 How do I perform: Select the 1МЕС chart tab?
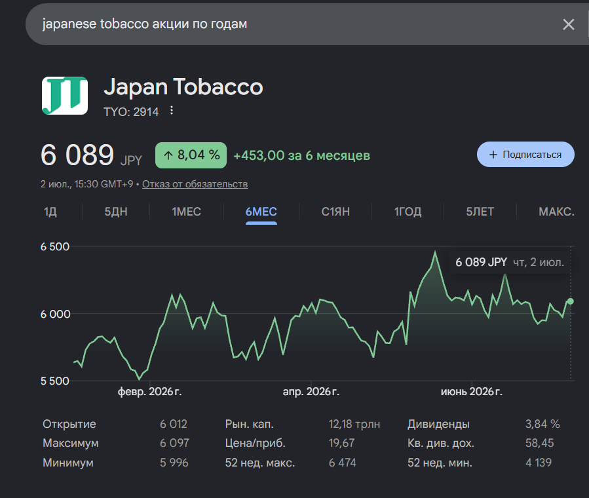[x=186, y=212]
